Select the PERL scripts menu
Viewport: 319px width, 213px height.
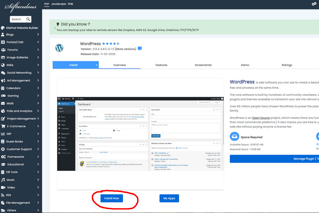[x=70, y=4]
